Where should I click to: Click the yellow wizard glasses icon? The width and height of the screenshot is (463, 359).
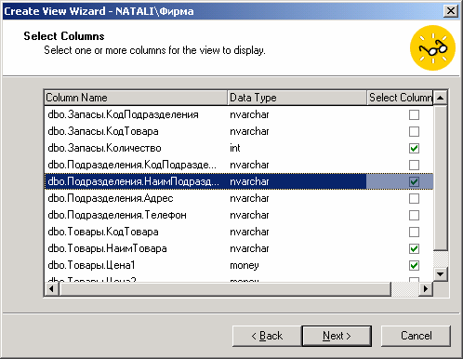coord(432,47)
